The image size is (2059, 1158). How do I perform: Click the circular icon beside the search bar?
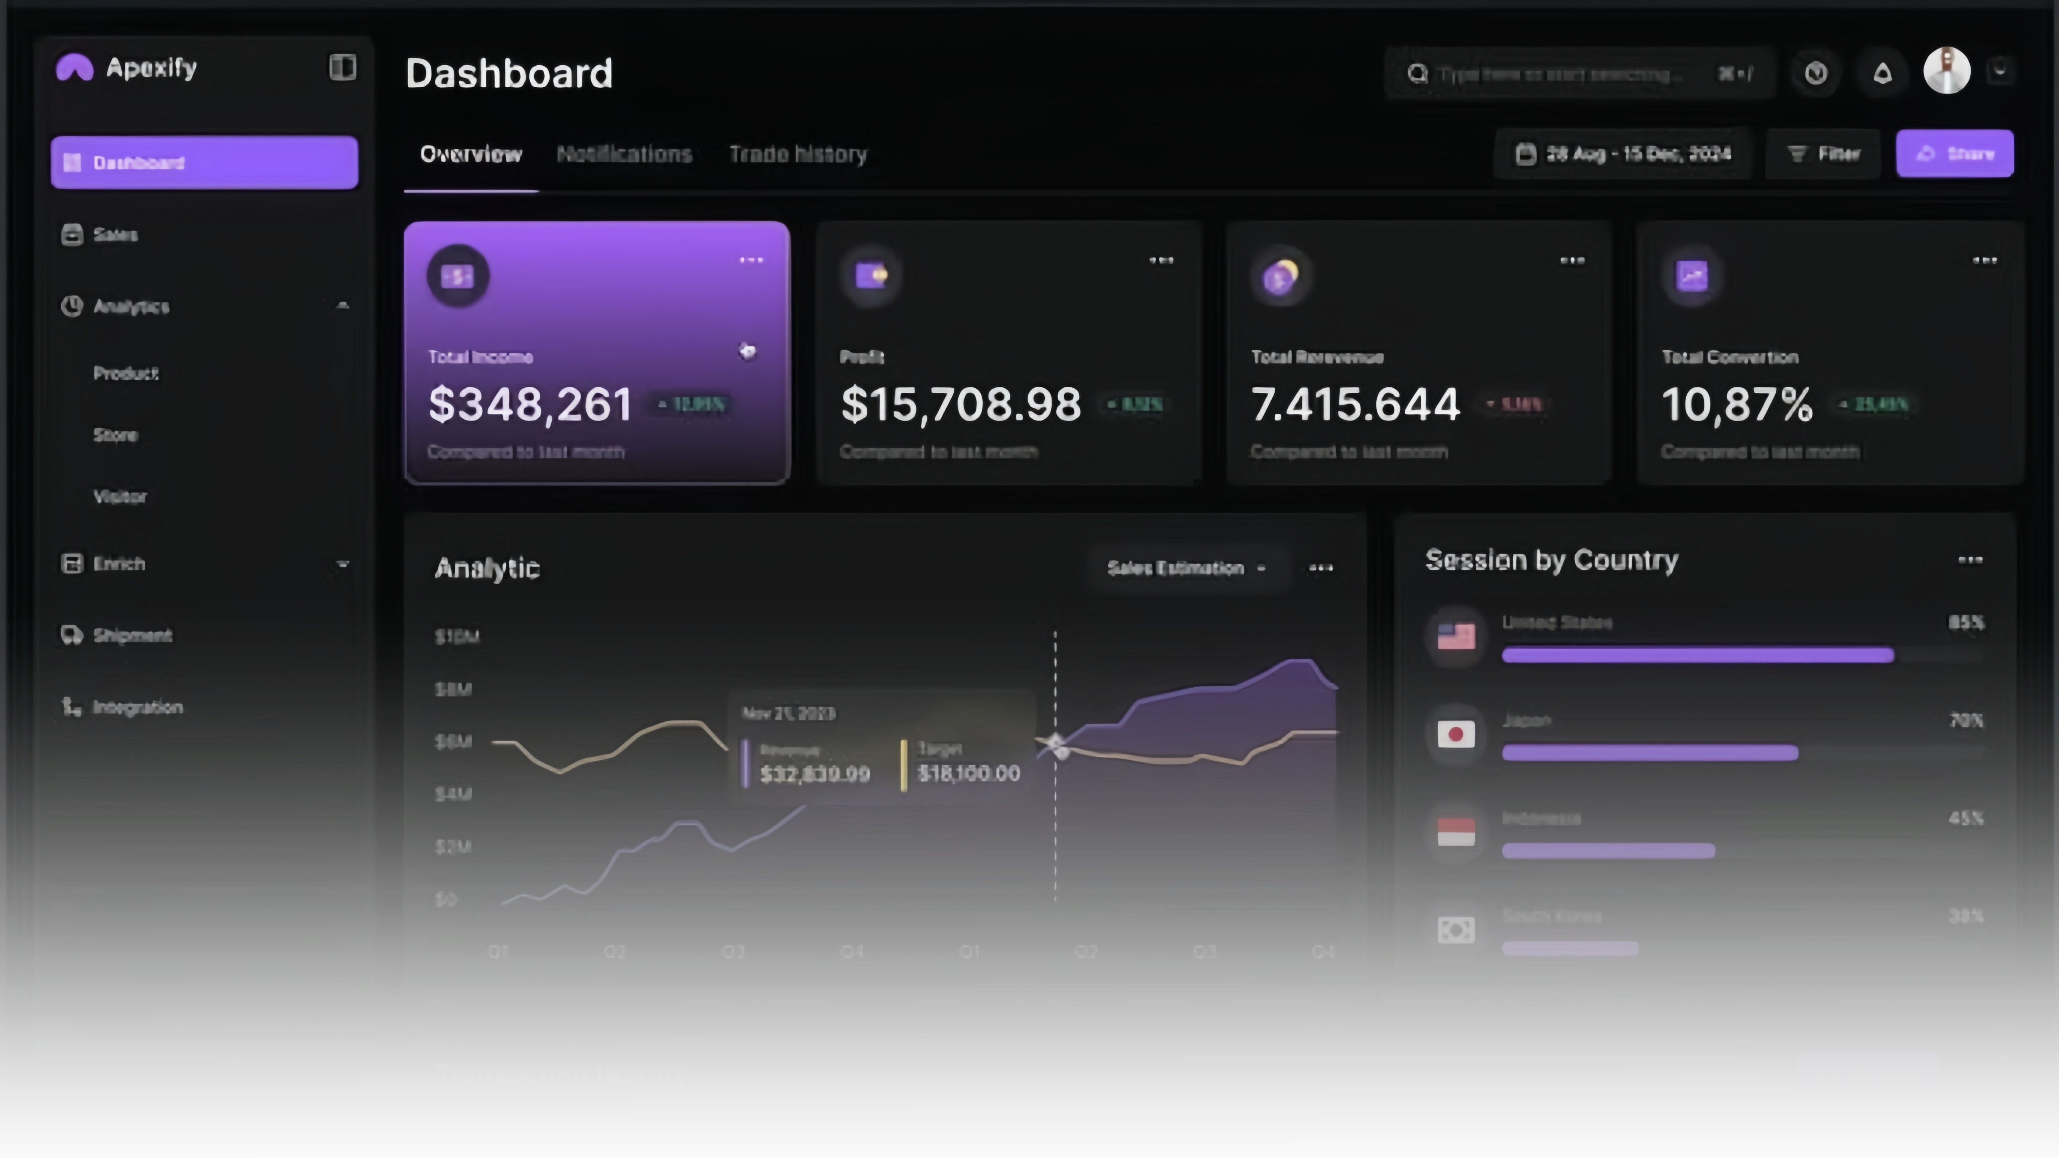click(x=1816, y=74)
